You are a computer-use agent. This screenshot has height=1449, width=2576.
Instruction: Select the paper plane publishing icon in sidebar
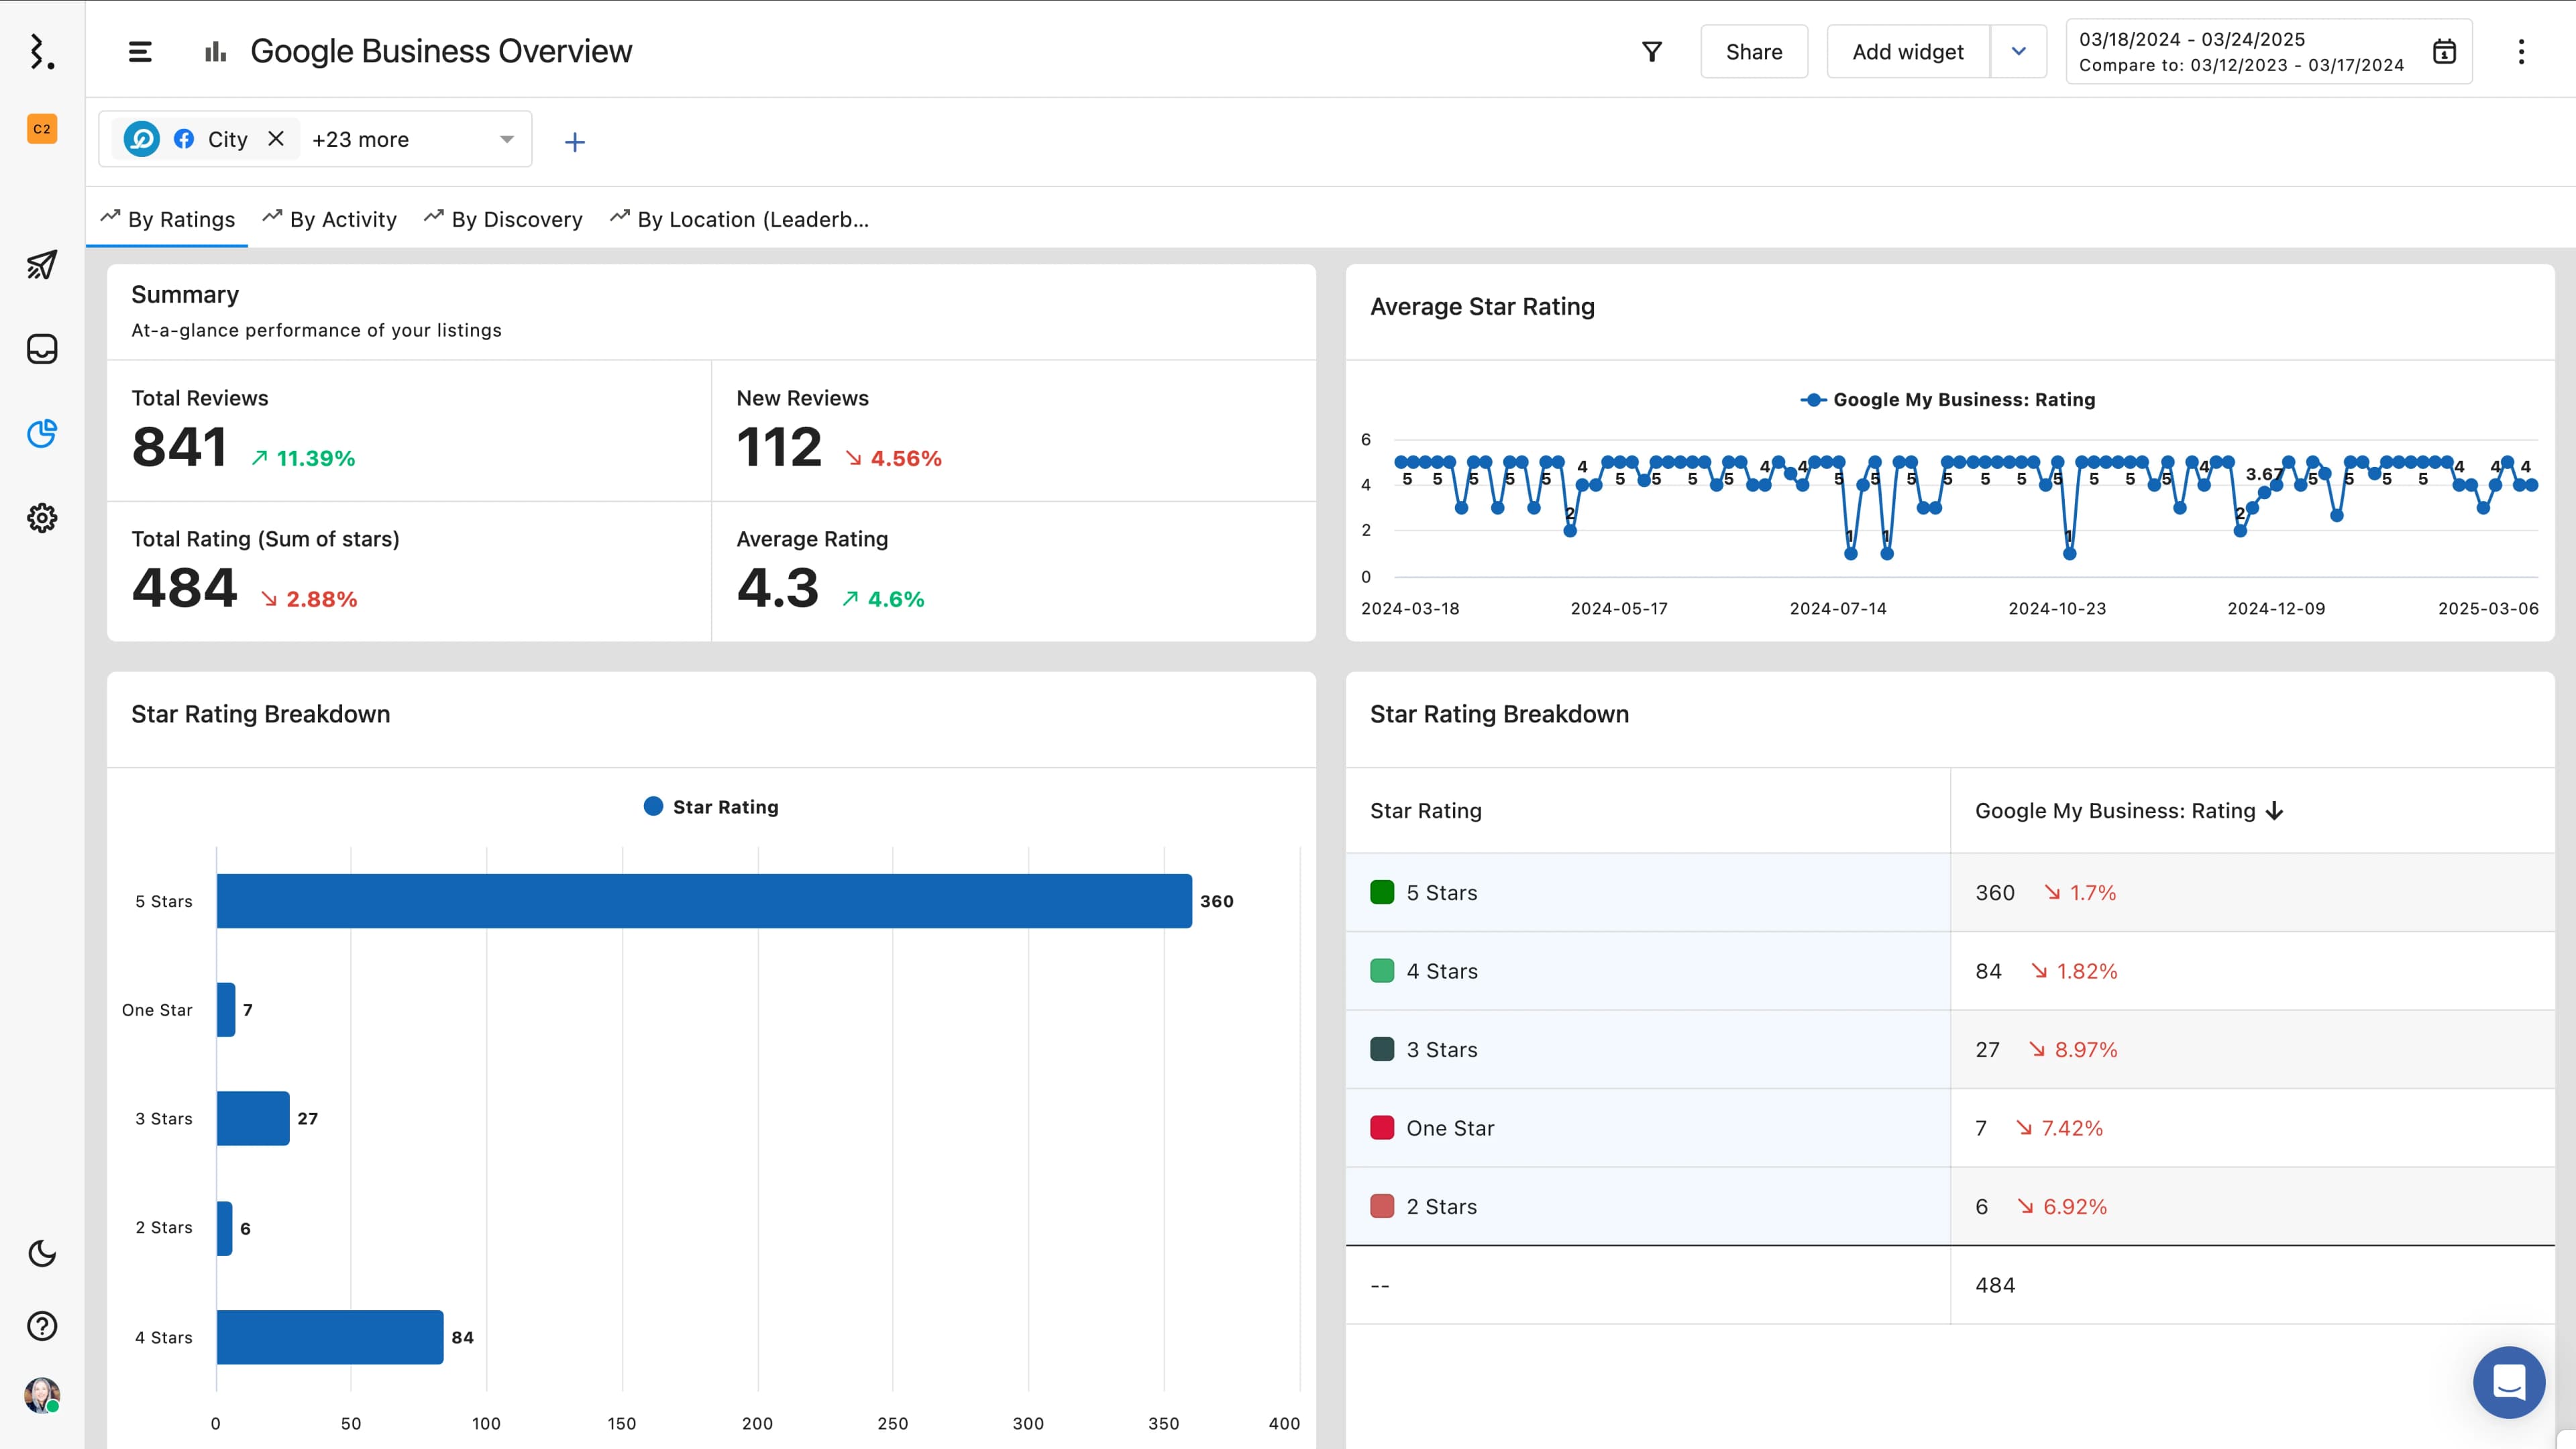pyautogui.click(x=42, y=265)
